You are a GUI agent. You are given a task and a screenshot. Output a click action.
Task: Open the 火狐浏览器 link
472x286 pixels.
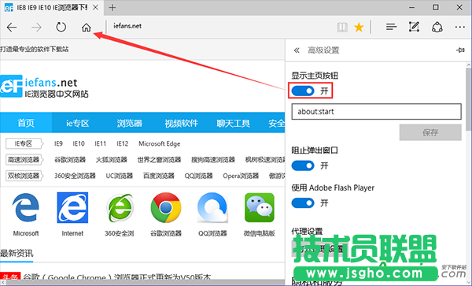[x=112, y=160]
